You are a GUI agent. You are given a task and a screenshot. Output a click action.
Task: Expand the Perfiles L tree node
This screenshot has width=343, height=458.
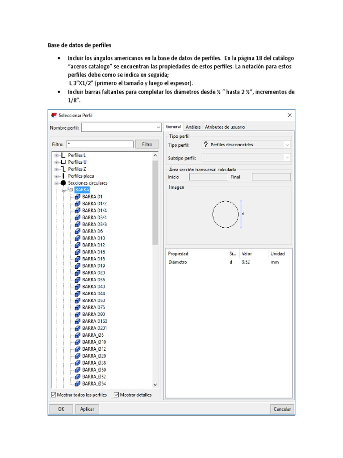[x=56, y=155]
